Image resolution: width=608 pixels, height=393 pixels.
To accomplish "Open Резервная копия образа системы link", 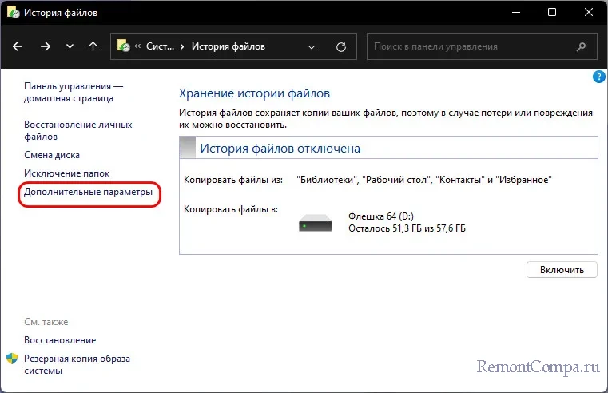I will 77,364.
